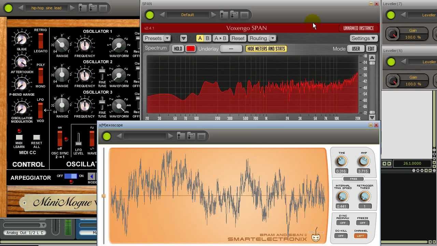Toggle arpeggiator OFF/ON switch

[x=71, y=176]
